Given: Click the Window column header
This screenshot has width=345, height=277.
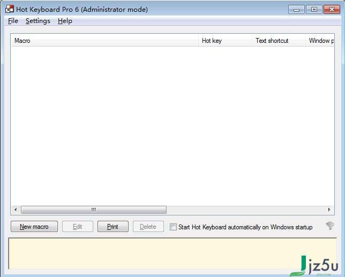Looking at the screenshot, I should click(320, 41).
